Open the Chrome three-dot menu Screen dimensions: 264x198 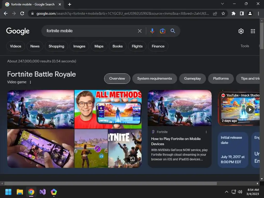pos(258,13)
